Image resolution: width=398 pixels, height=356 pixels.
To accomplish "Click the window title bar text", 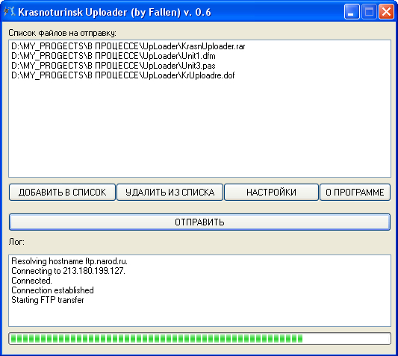I will (114, 12).
